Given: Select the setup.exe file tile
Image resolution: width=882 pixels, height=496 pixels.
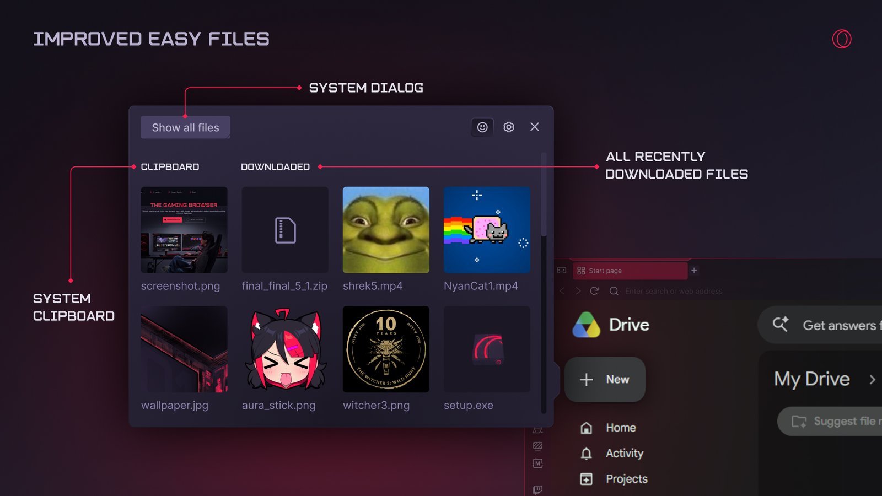Looking at the screenshot, I should [487, 349].
